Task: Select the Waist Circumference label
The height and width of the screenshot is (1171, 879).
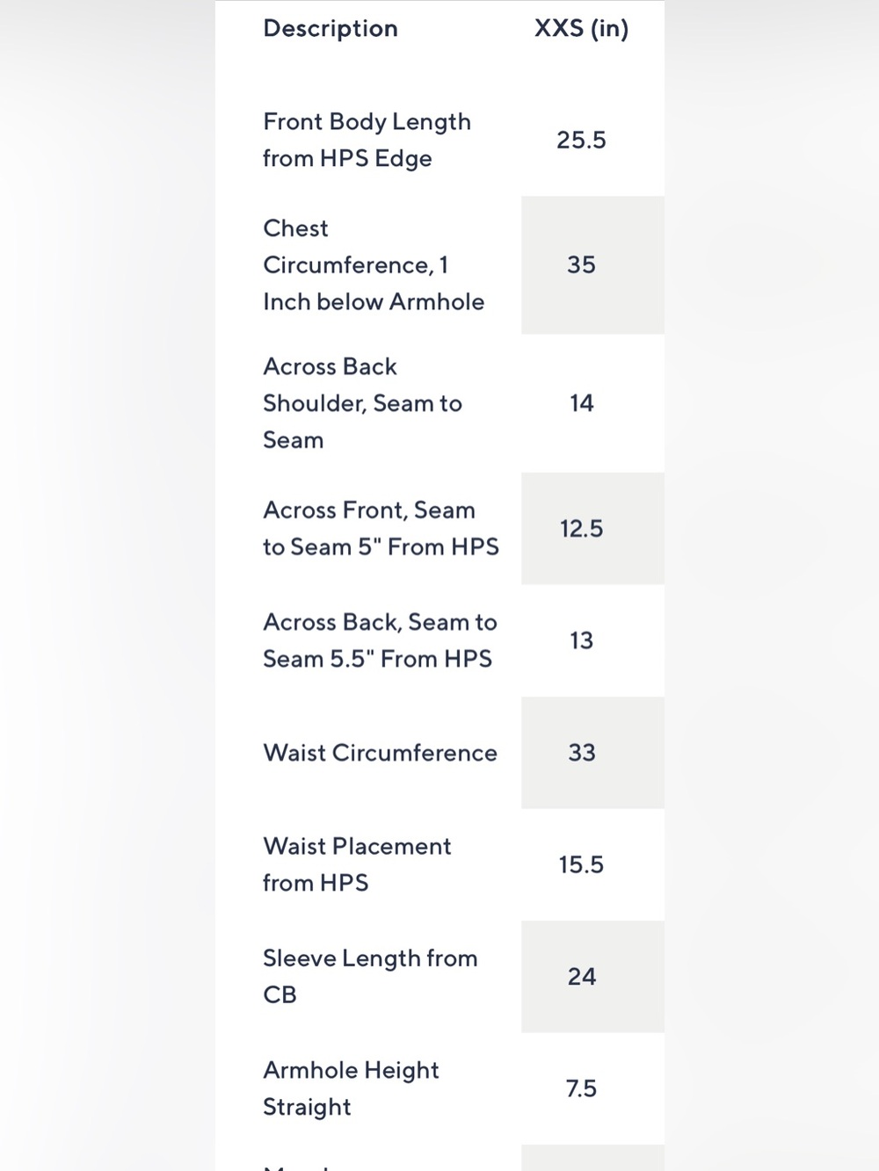Action: (380, 753)
